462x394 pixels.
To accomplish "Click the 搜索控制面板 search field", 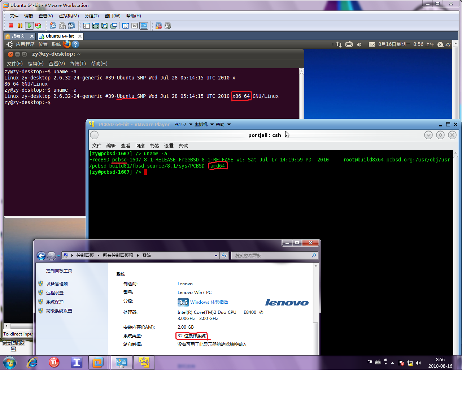I will (x=274, y=255).
